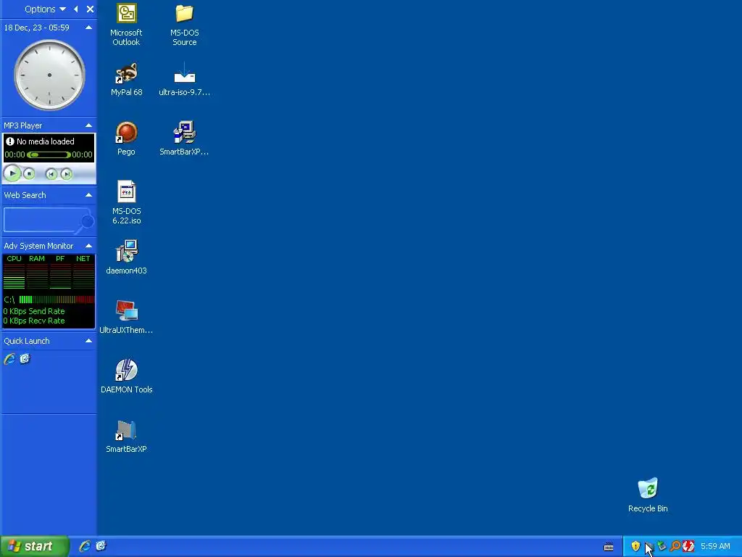Collapse the Web Search panel
The width and height of the screenshot is (742, 557).
pos(88,195)
